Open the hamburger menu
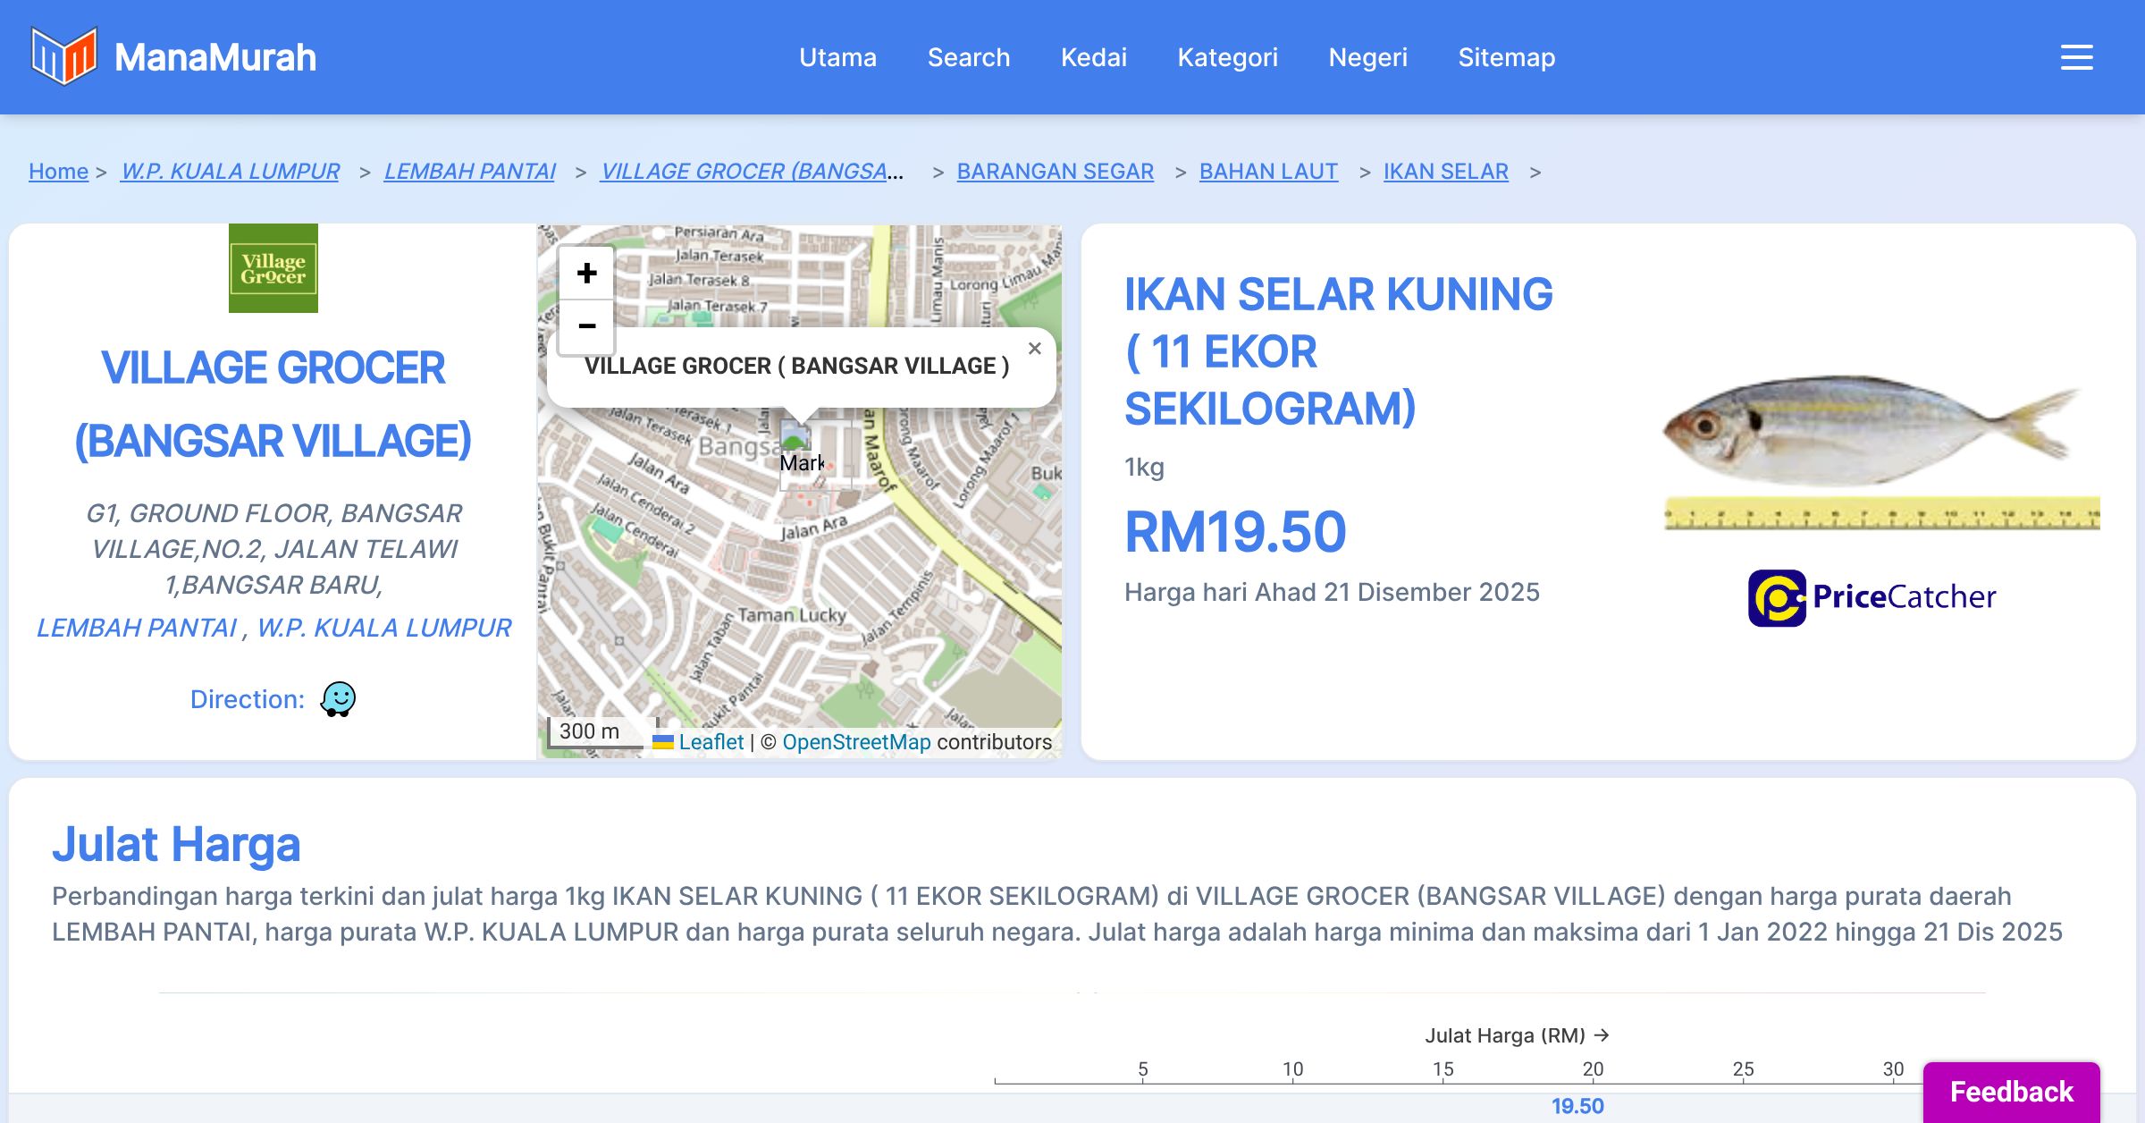The image size is (2145, 1123). (x=2076, y=57)
